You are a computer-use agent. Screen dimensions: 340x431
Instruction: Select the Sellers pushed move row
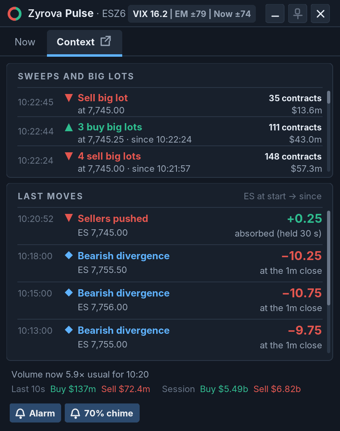point(170,226)
